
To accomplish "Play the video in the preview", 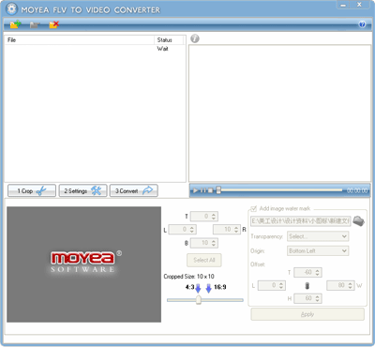I will (195, 190).
